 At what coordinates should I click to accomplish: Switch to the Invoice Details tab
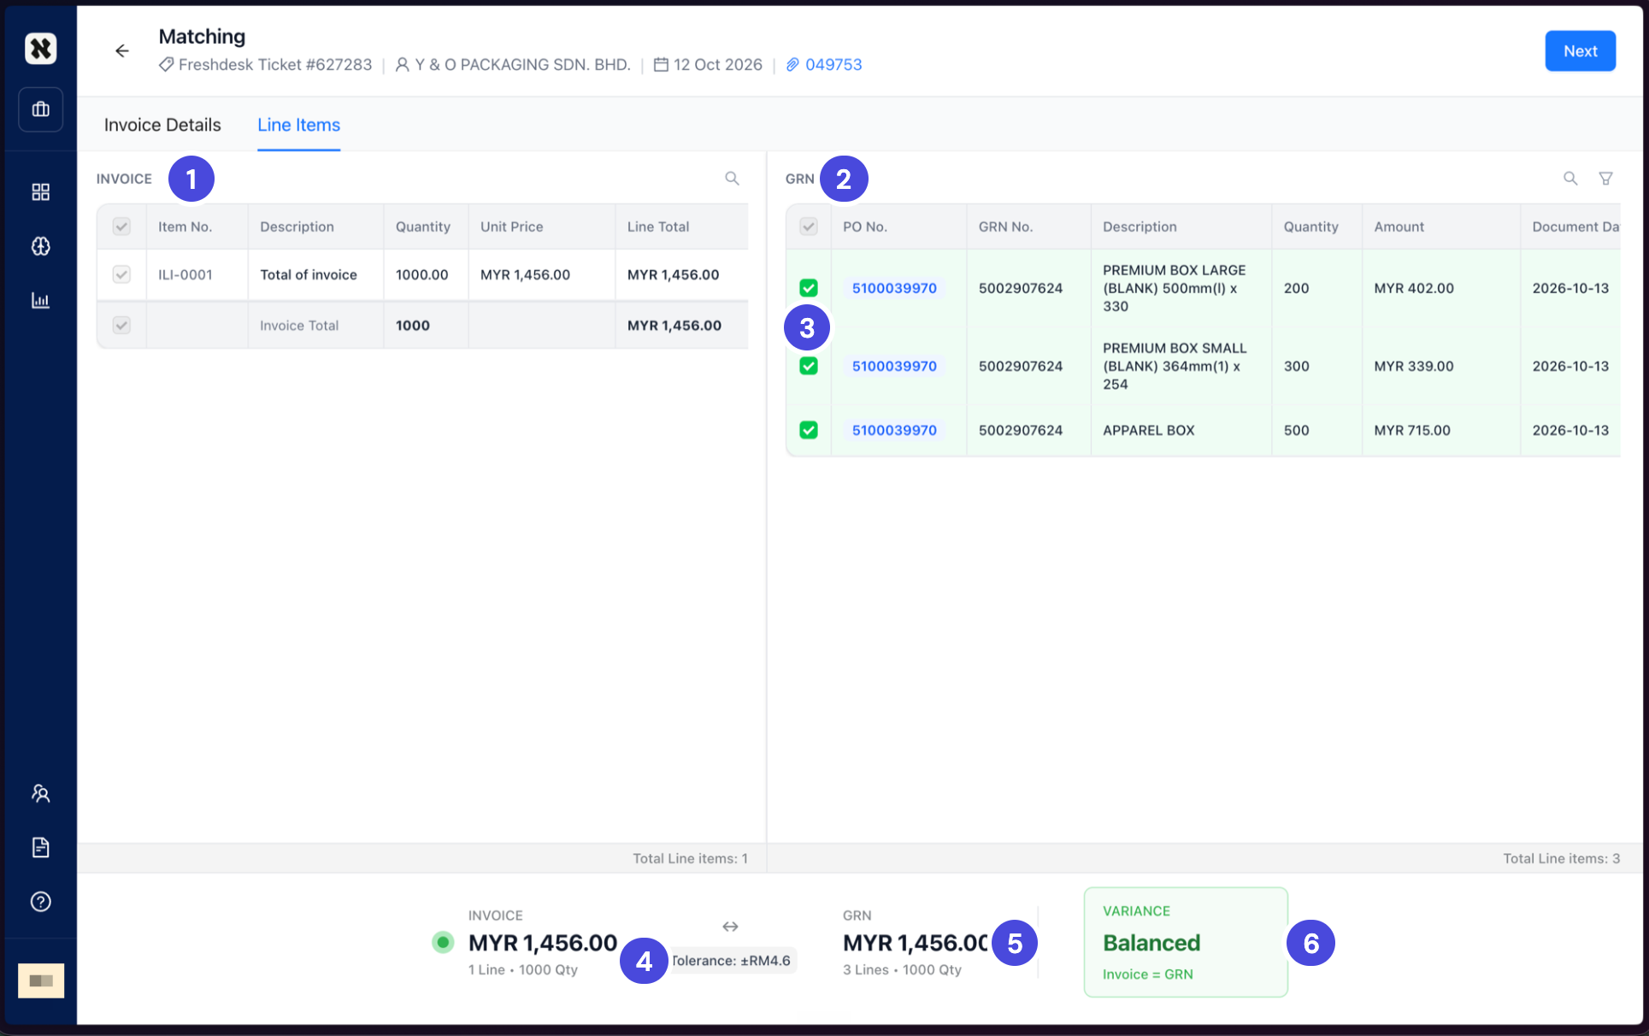162,125
